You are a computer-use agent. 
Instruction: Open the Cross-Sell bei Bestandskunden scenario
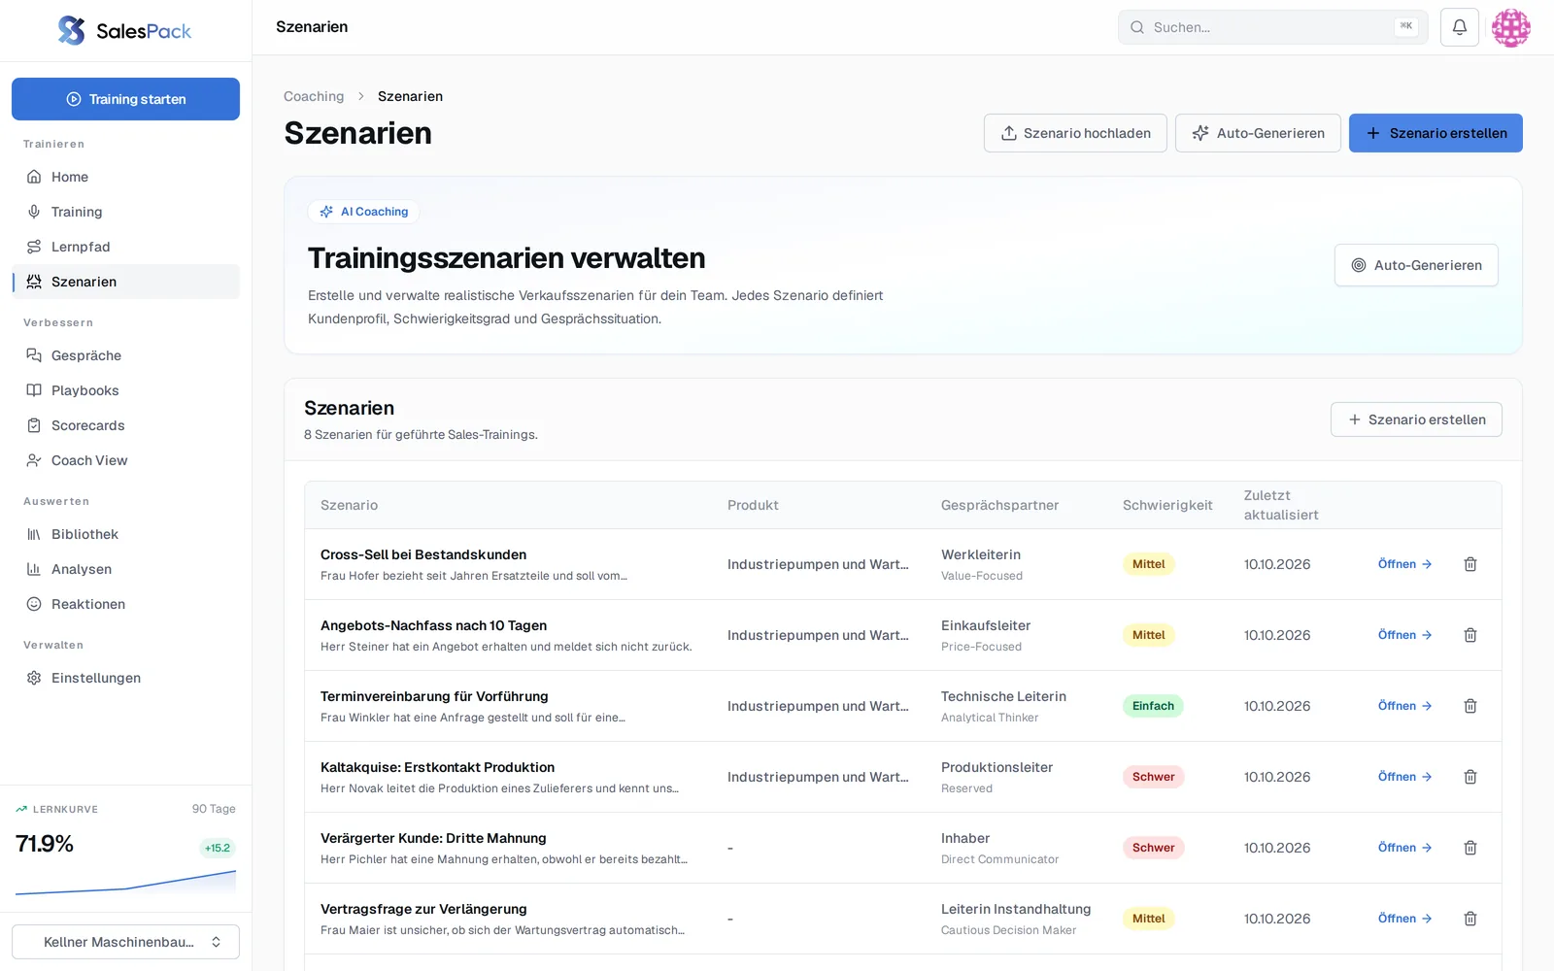1405,564
